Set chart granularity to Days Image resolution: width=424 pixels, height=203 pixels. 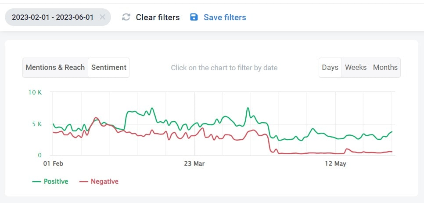point(330,67)
